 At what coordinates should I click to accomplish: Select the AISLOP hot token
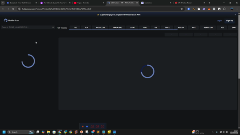coord(181,27)
